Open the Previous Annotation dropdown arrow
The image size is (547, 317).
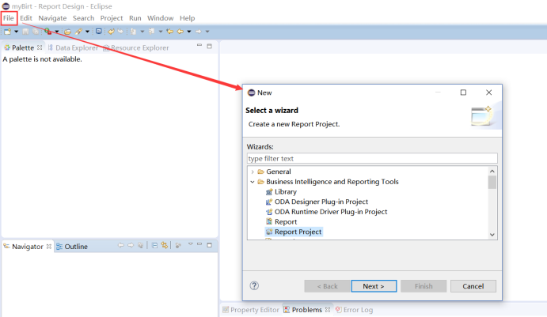coord(161,32)
